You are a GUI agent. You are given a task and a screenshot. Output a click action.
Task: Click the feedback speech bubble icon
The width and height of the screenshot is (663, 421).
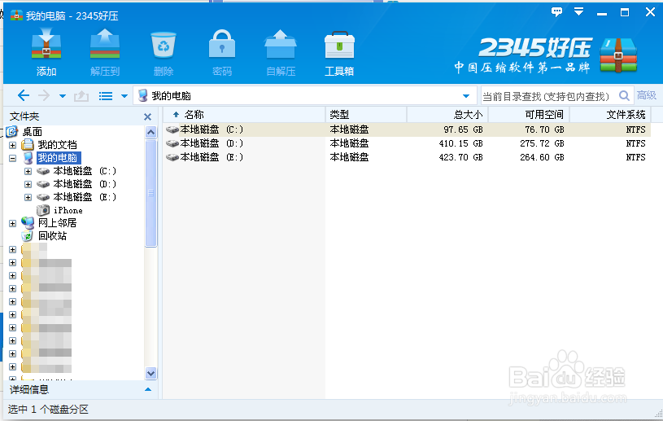557,11
